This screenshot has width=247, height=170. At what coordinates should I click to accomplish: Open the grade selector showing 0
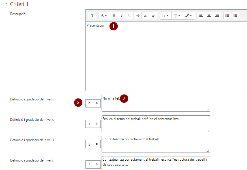point(93,104)
